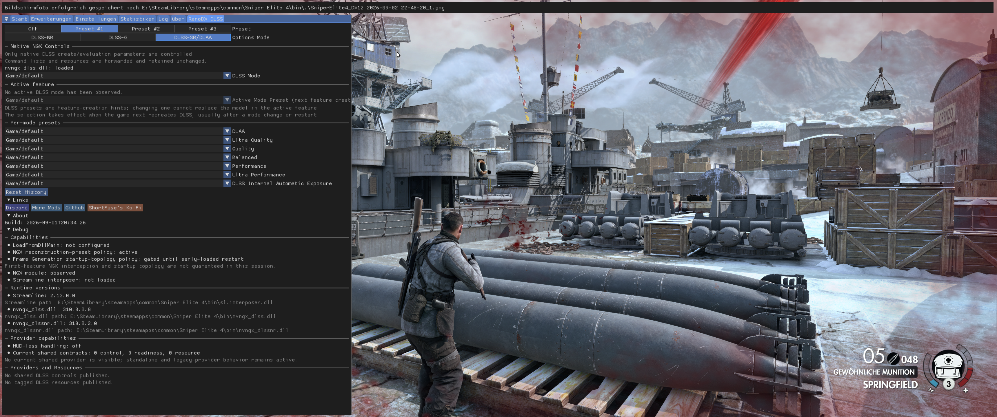This screenshot has width=997, height=417.
Task: Click the SPRINGFIELD weapon label
Action: point(890,385)
